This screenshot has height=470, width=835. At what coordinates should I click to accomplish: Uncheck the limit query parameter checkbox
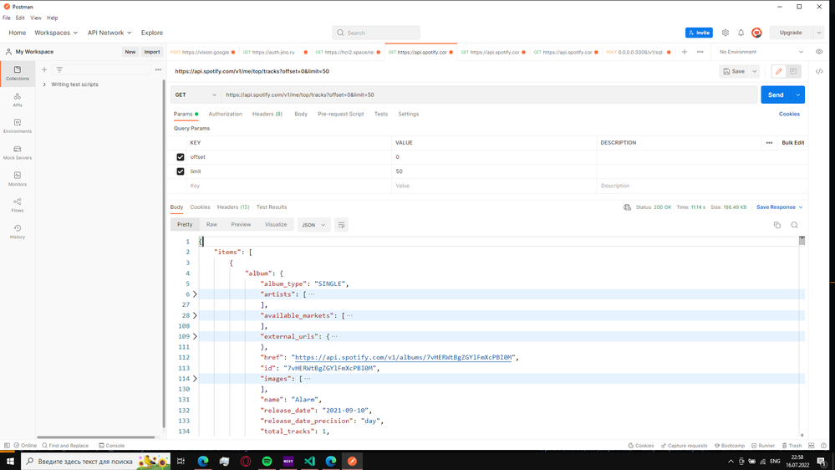[181, 171]
